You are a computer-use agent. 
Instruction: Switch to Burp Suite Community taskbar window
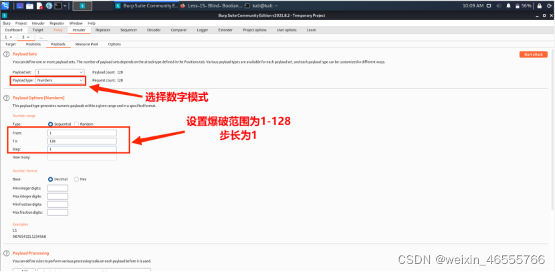click(x=147, y=5)
